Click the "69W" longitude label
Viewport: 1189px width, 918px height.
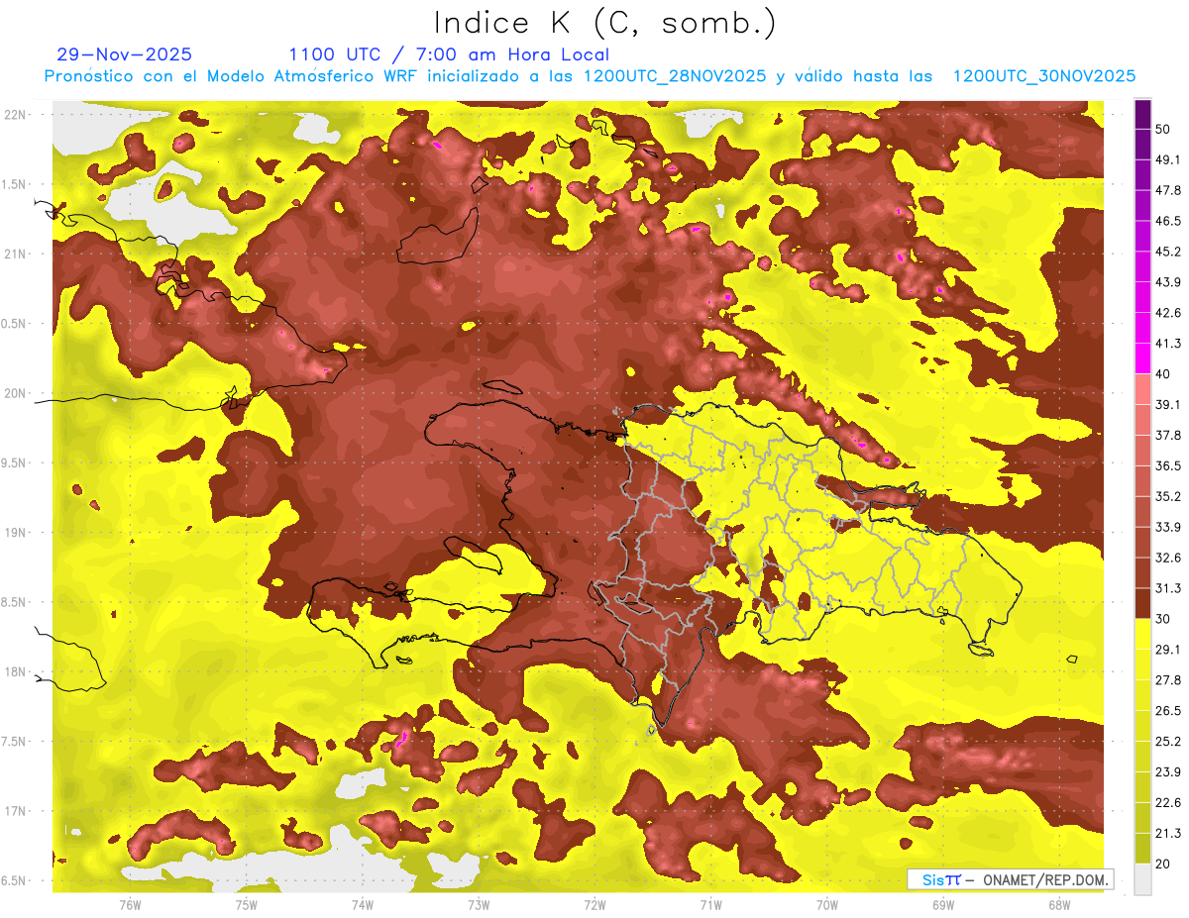942,904
